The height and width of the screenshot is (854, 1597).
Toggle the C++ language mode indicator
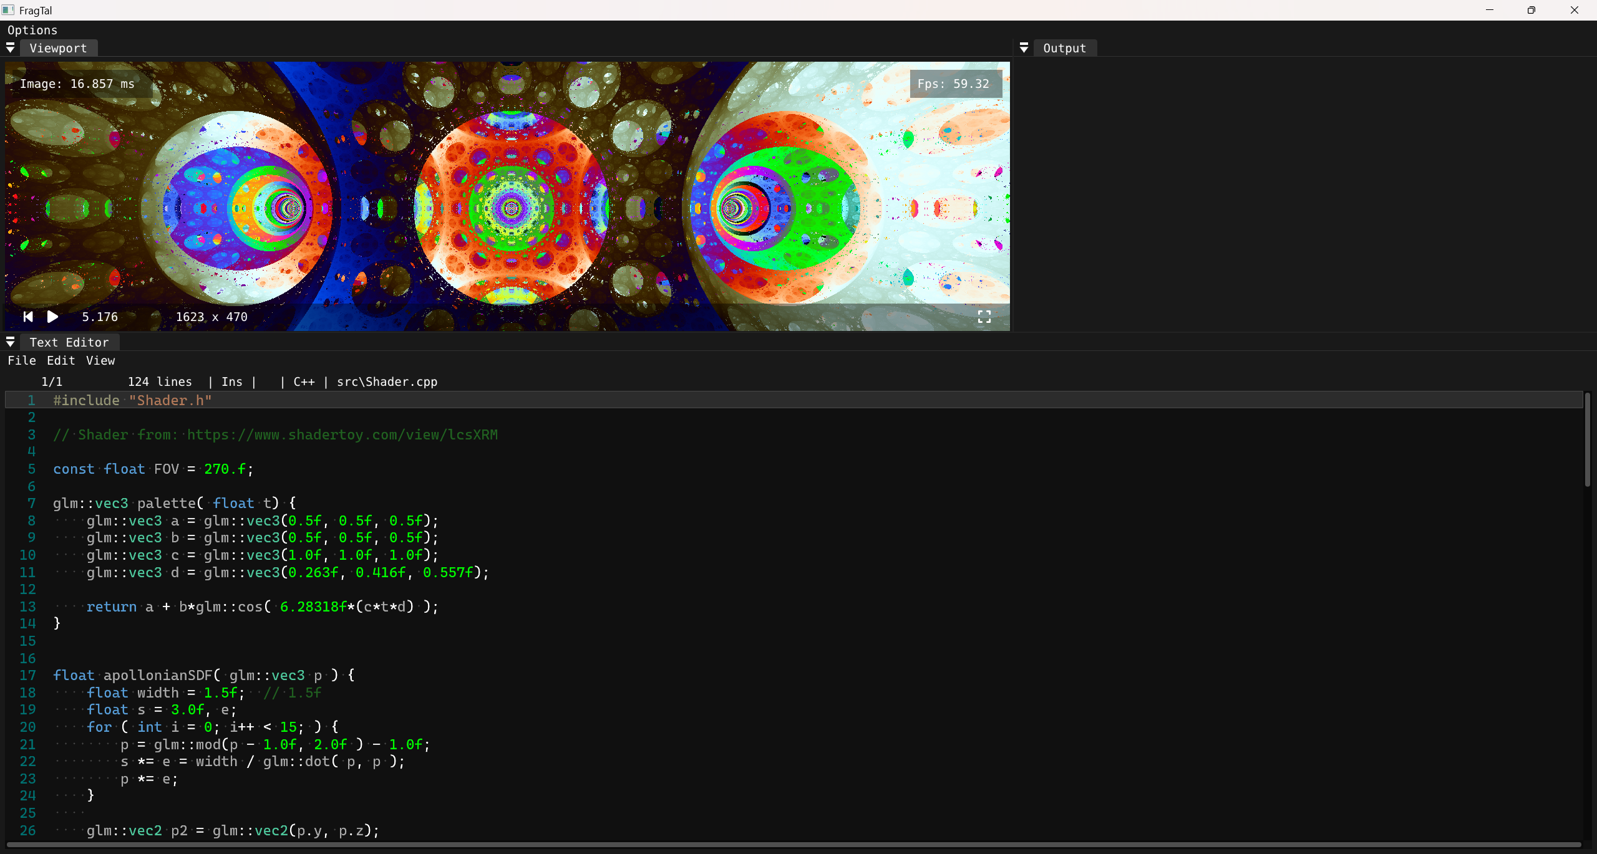click(301, 381)
